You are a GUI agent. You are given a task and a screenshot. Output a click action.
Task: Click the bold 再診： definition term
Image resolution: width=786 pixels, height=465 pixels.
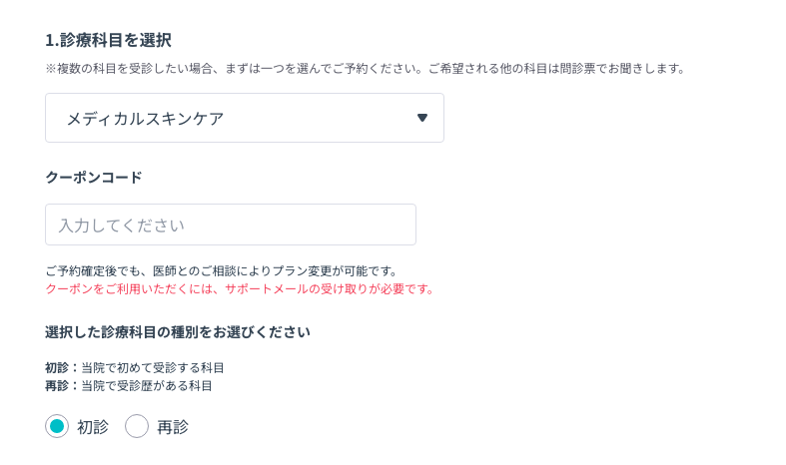click(x=62, y=385)
